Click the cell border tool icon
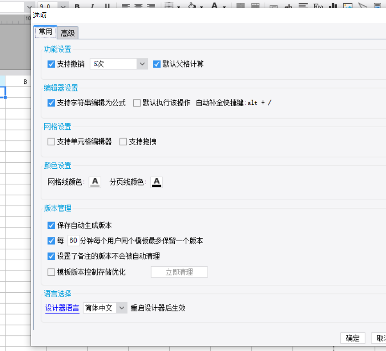 point(169,5)
